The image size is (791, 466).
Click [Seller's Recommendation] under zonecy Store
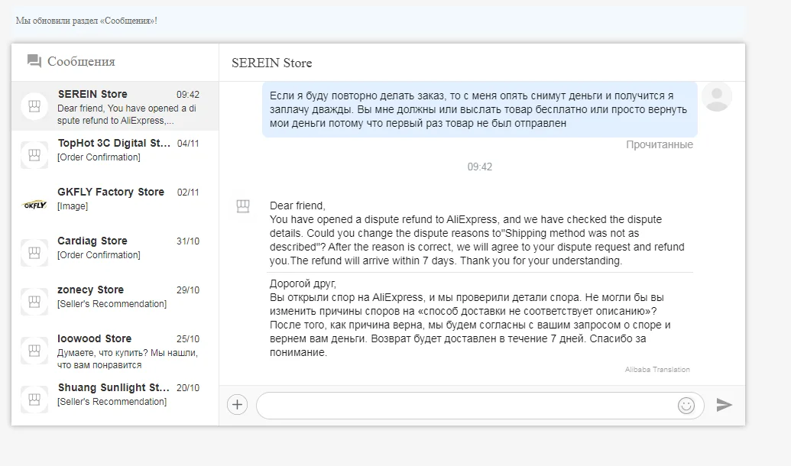112,303
